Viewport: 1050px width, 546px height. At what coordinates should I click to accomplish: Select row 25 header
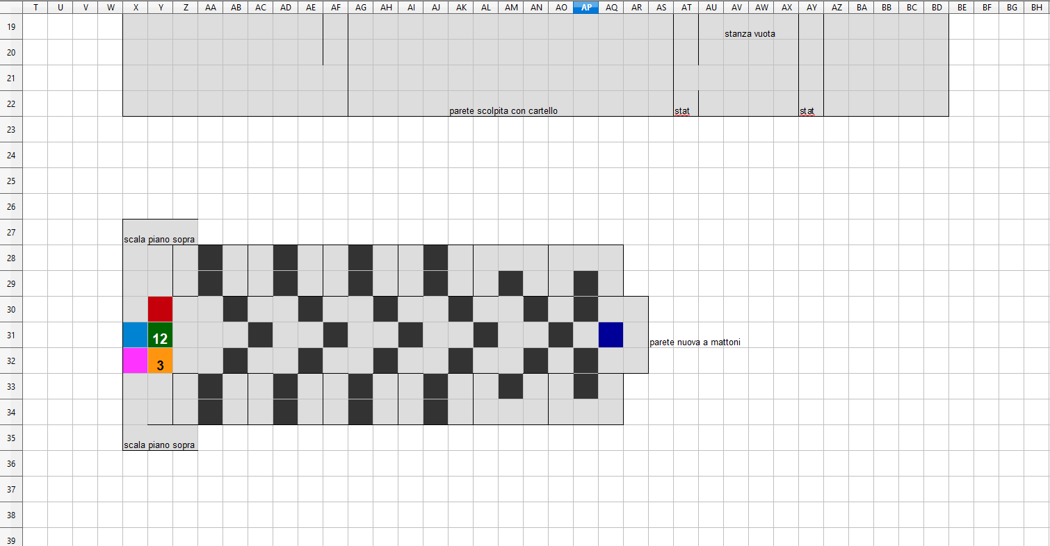click(11, 181)
